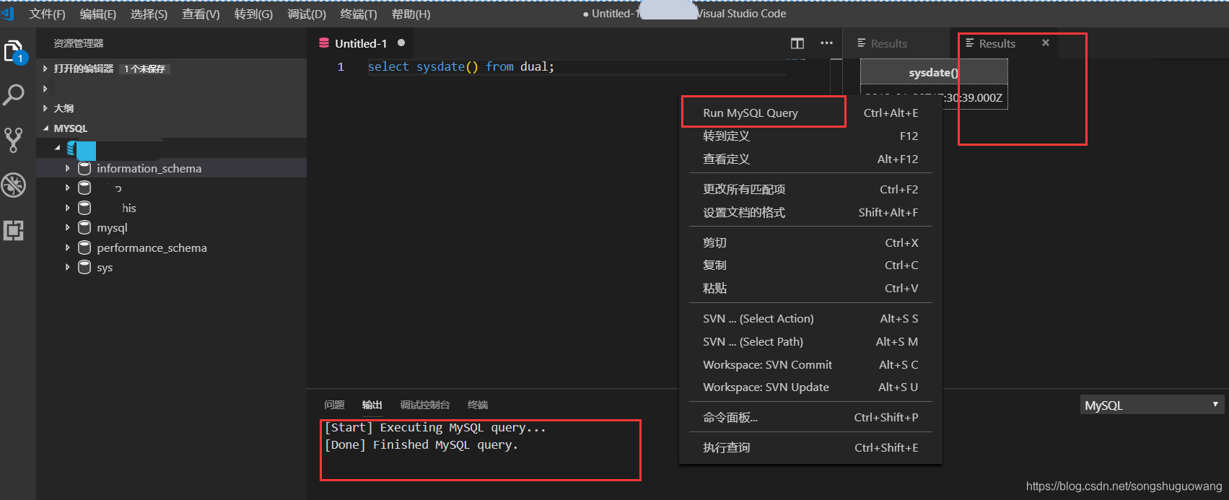The height and width of the screenshot is (500, 1229).
Task: Choose 更改所有匹配项 in context menu
Action: (x=810, y=189)
